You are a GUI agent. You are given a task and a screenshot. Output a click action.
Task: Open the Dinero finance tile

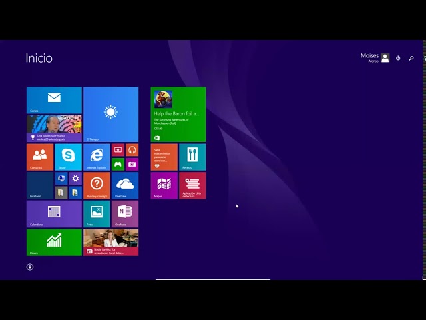(54, 242)
